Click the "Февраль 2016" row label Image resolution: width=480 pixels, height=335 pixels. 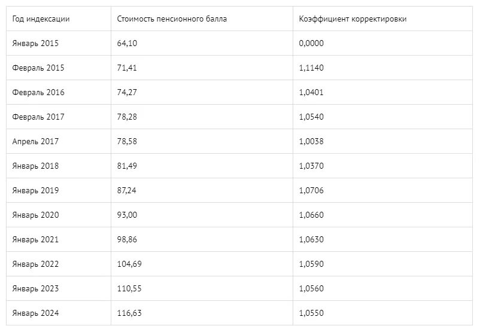(38, 92)
